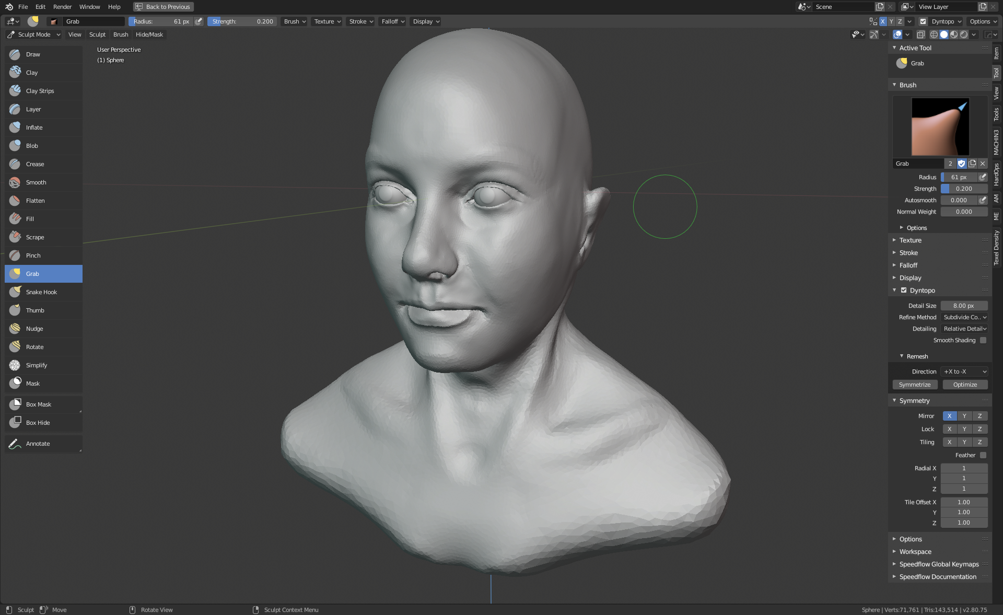Select the Crease brush tool
1003x615 pixels.
(x=35, y=164)
